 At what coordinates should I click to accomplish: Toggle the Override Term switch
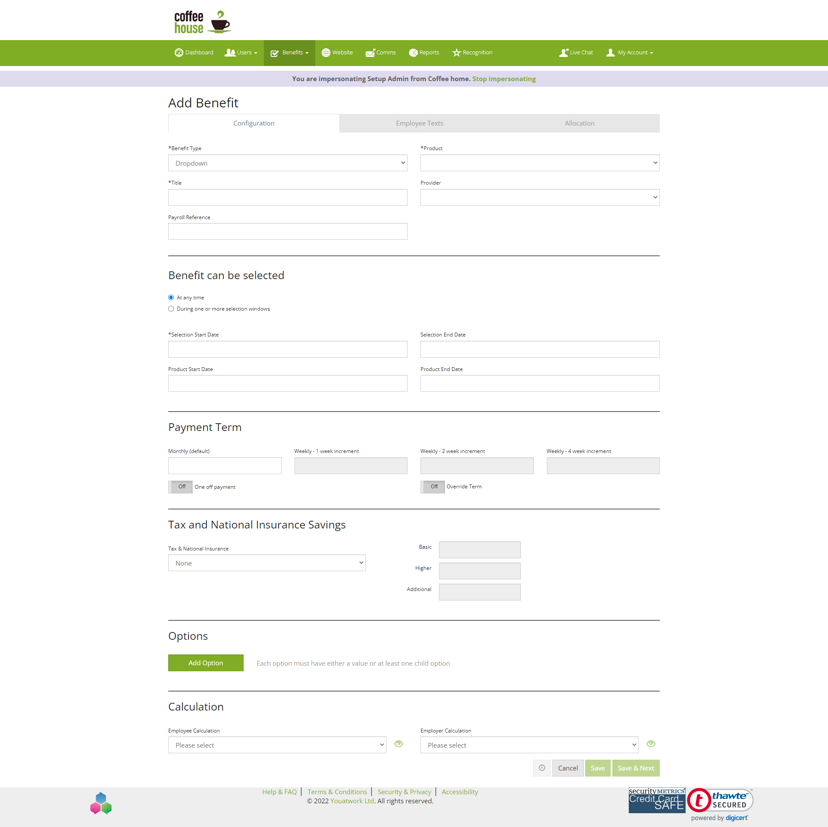(433, 487)
